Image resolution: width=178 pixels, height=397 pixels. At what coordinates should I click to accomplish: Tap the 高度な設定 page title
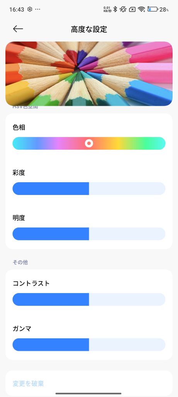89,29
